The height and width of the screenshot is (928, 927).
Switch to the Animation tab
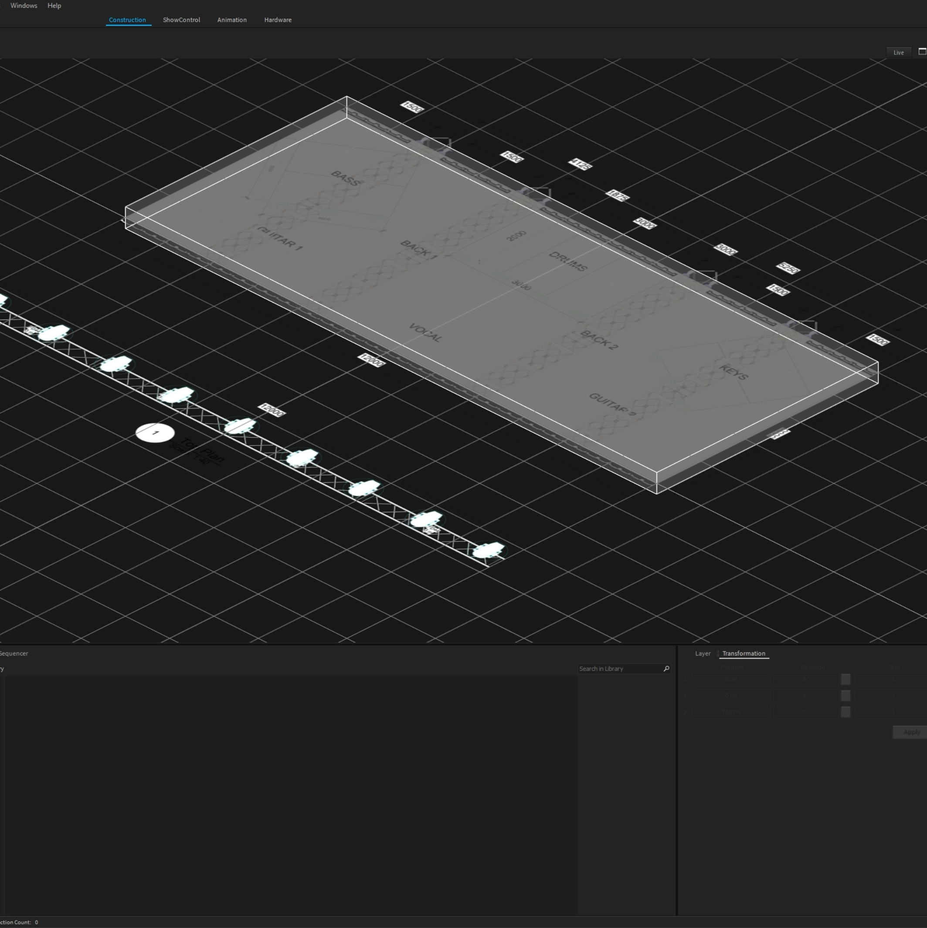231,20
